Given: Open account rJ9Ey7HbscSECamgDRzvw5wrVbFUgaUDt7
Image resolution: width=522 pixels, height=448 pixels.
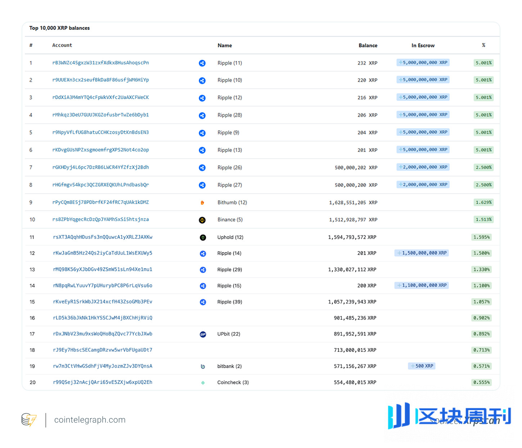Looking at the screenshot, I should 103,350.
